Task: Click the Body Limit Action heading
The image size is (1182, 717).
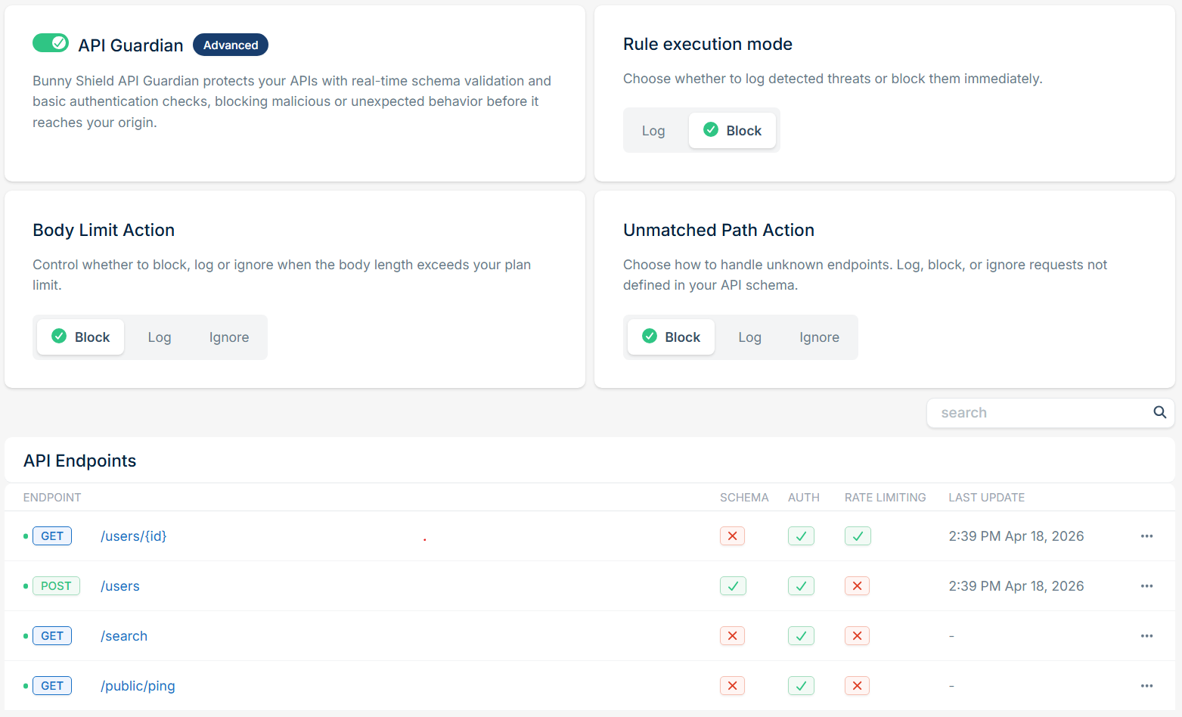Action: [104, 230]
